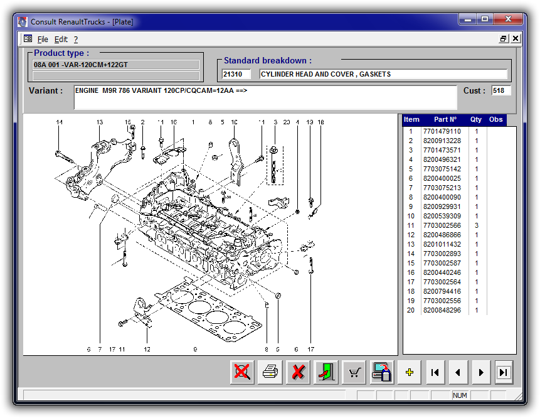Select part number 7703002566
Image resolution: width=540 pixels, height=418 pixels.
[x=442, y=225]
